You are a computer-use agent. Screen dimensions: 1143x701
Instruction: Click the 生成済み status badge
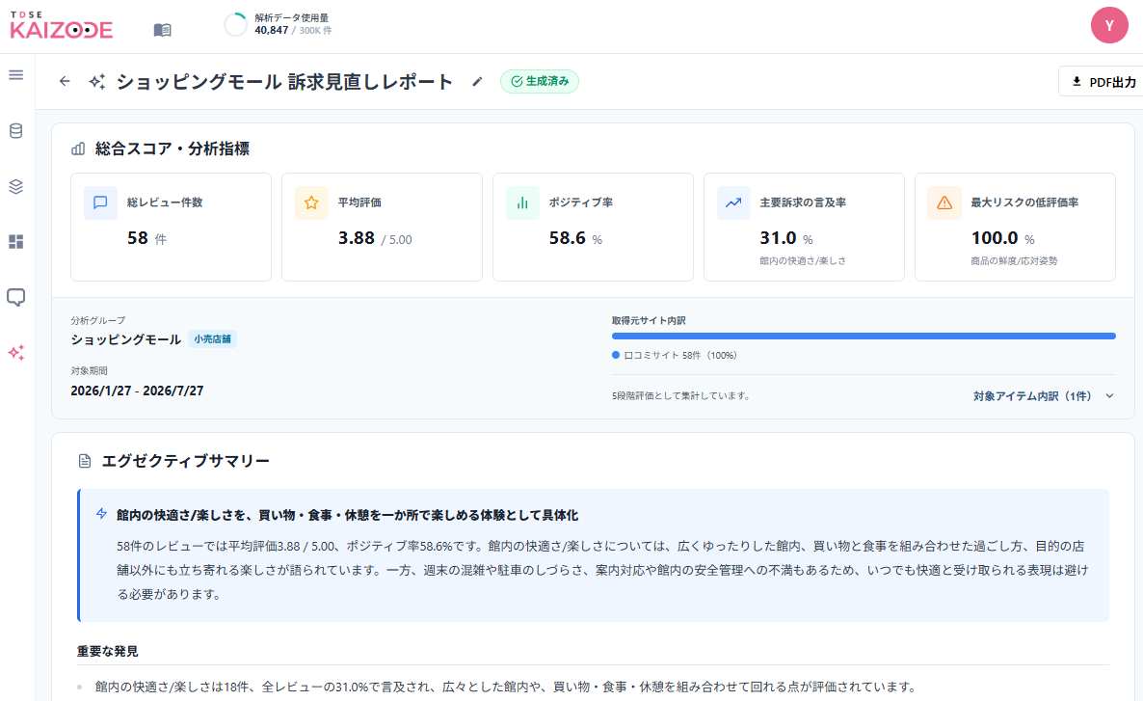[540, 81]
